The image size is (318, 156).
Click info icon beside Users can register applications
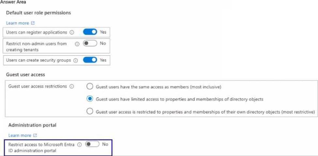pyautogui.click(x=72, y=33)
